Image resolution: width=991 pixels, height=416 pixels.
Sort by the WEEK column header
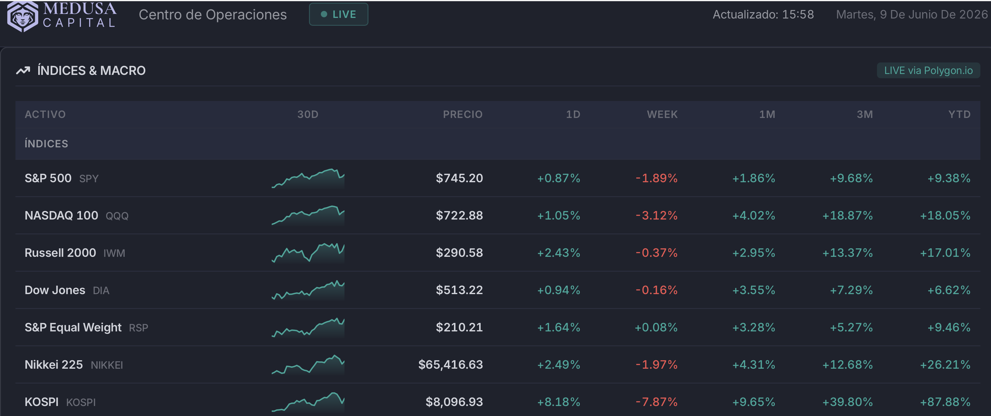click(x=662, y=114)
